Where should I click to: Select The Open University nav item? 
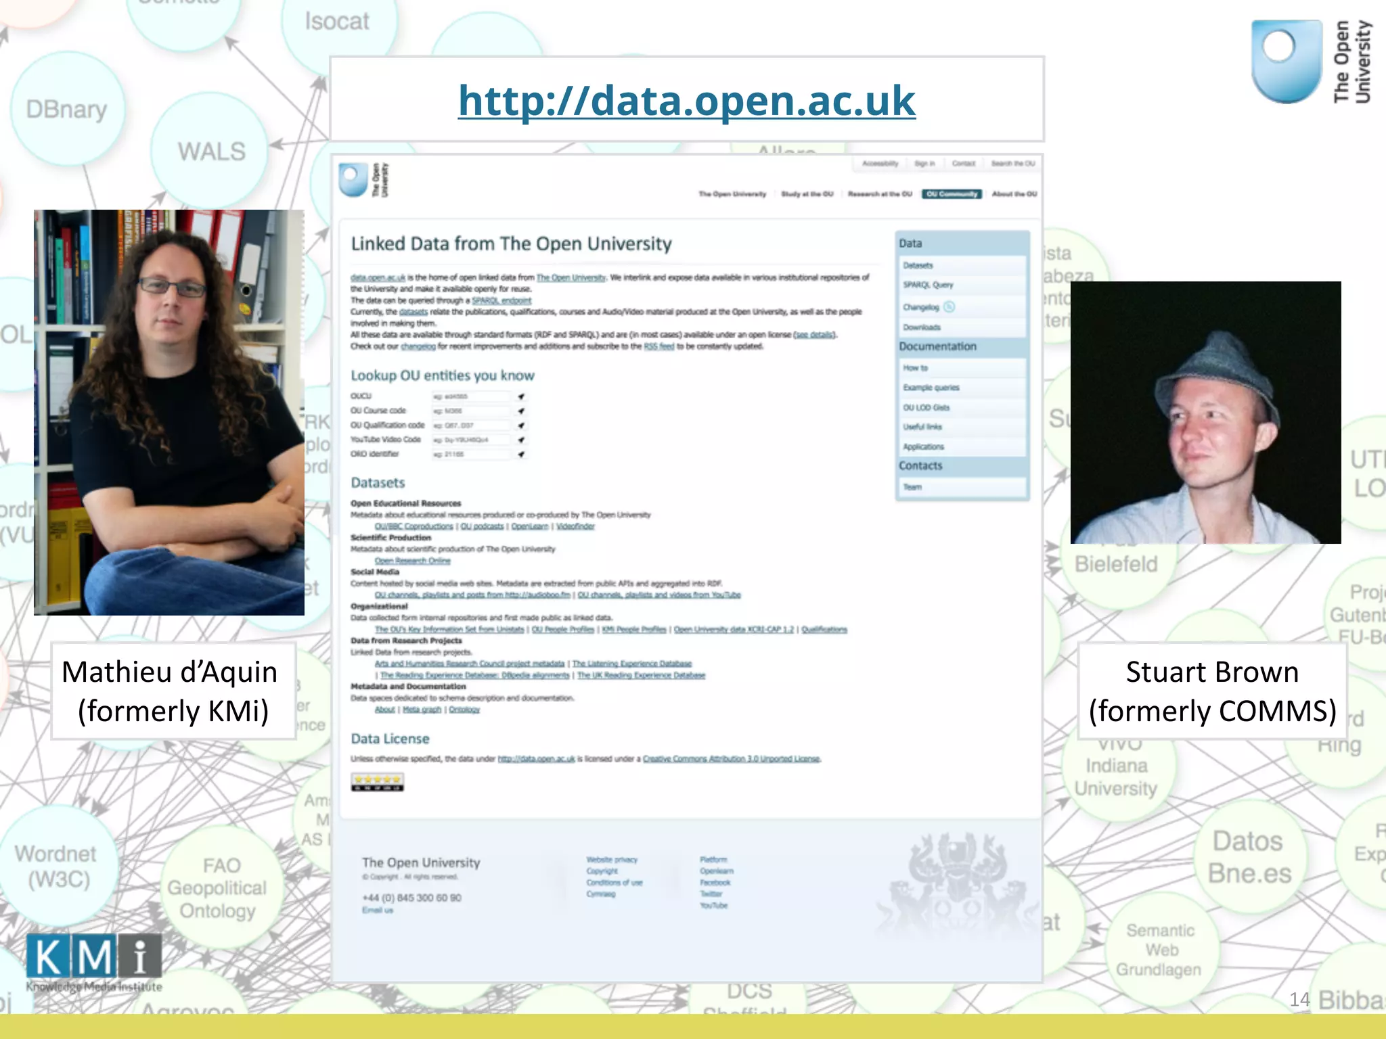point(732,194)
